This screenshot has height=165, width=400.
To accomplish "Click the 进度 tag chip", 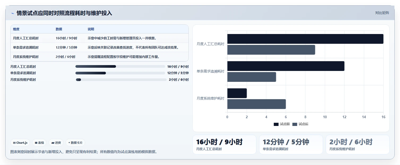I will point(56,143).
